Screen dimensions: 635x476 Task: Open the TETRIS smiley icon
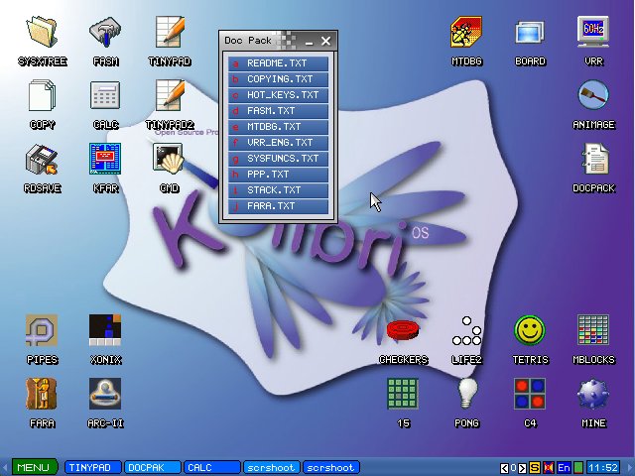click(530, 333)
